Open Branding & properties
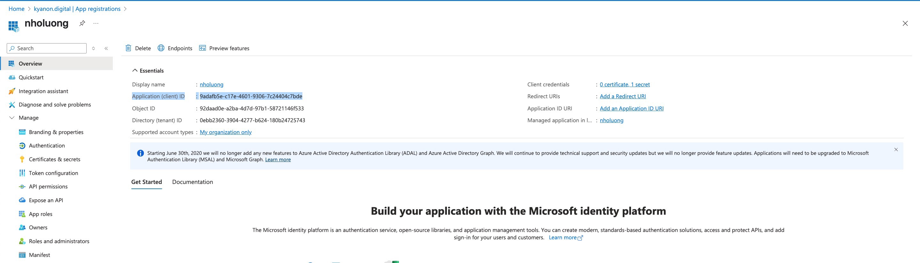 pos(56,132)
